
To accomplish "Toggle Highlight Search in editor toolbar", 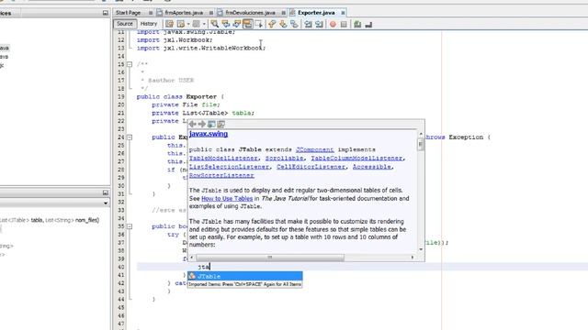I will (247, 25).
